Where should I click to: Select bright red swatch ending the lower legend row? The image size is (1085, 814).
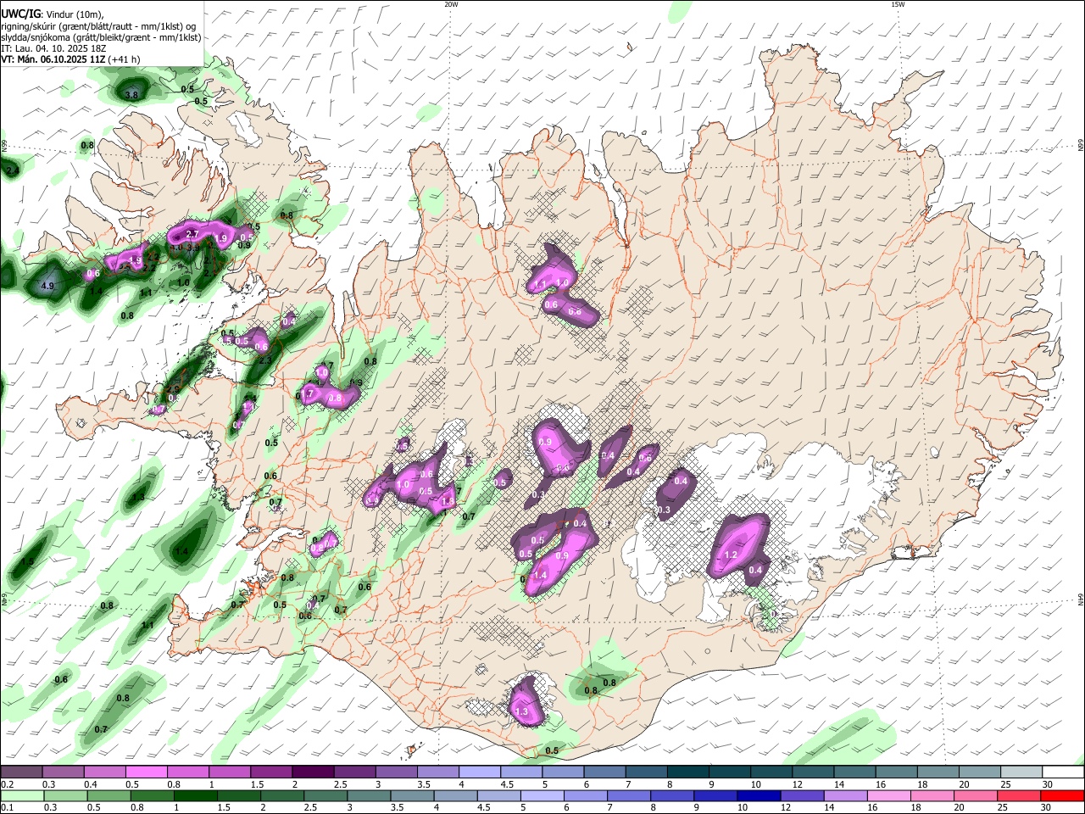pyautogui.click(x=1063, y=795)
